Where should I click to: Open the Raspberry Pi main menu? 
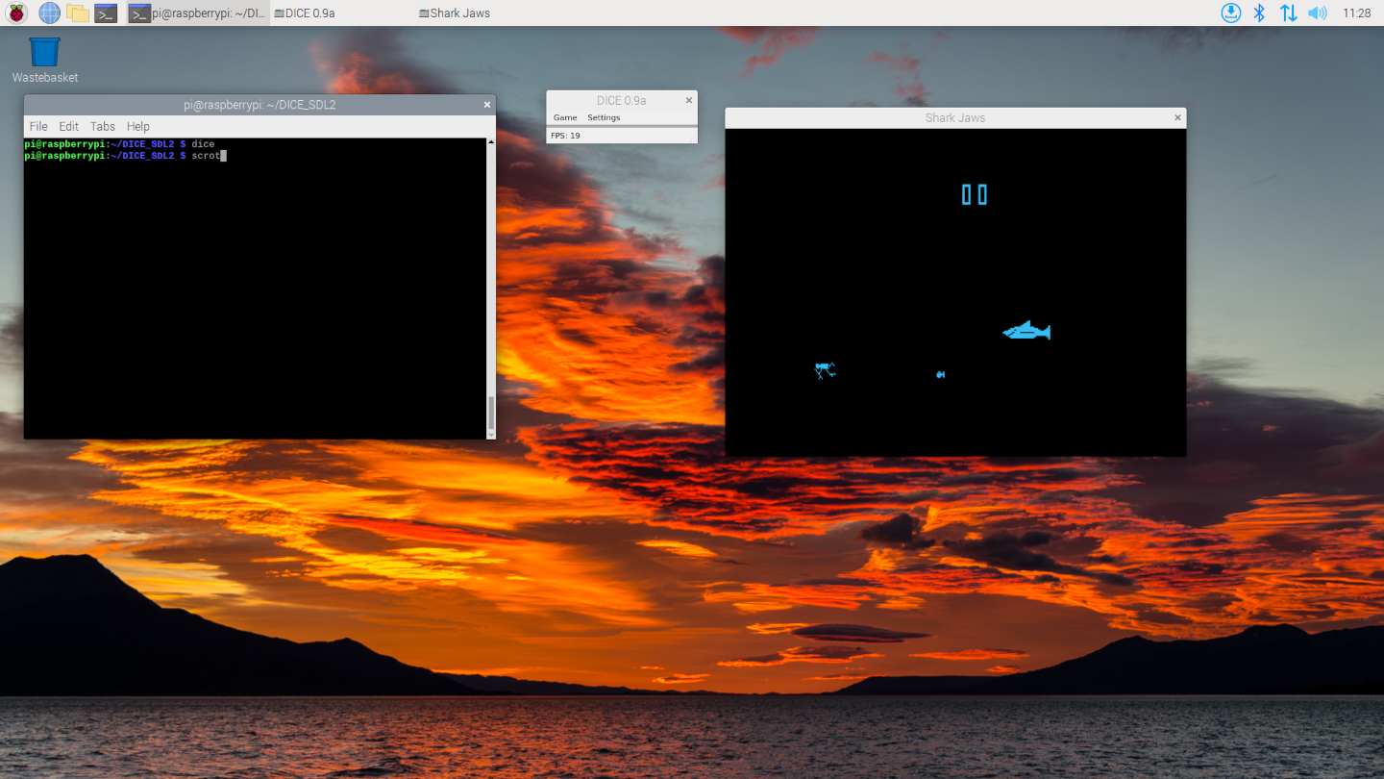(17, 13)
